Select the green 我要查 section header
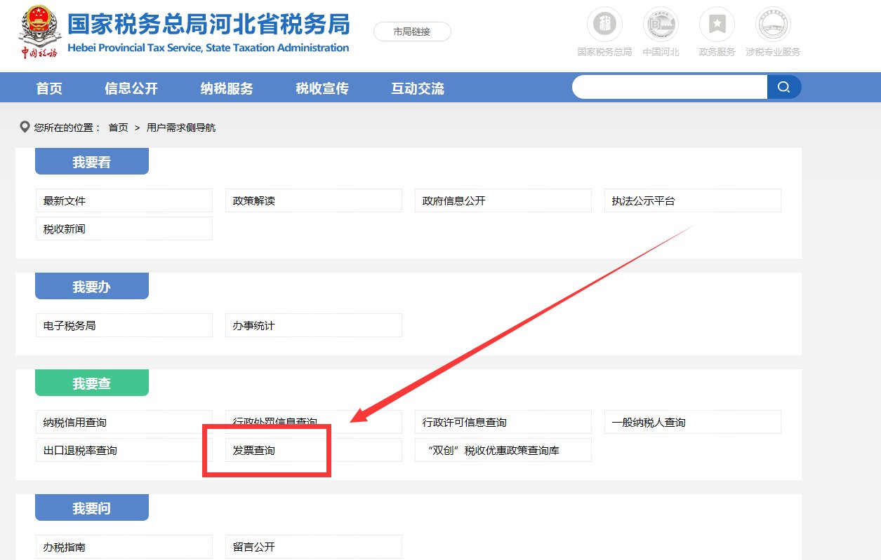The image size is (881, 560). coord(91,383)
